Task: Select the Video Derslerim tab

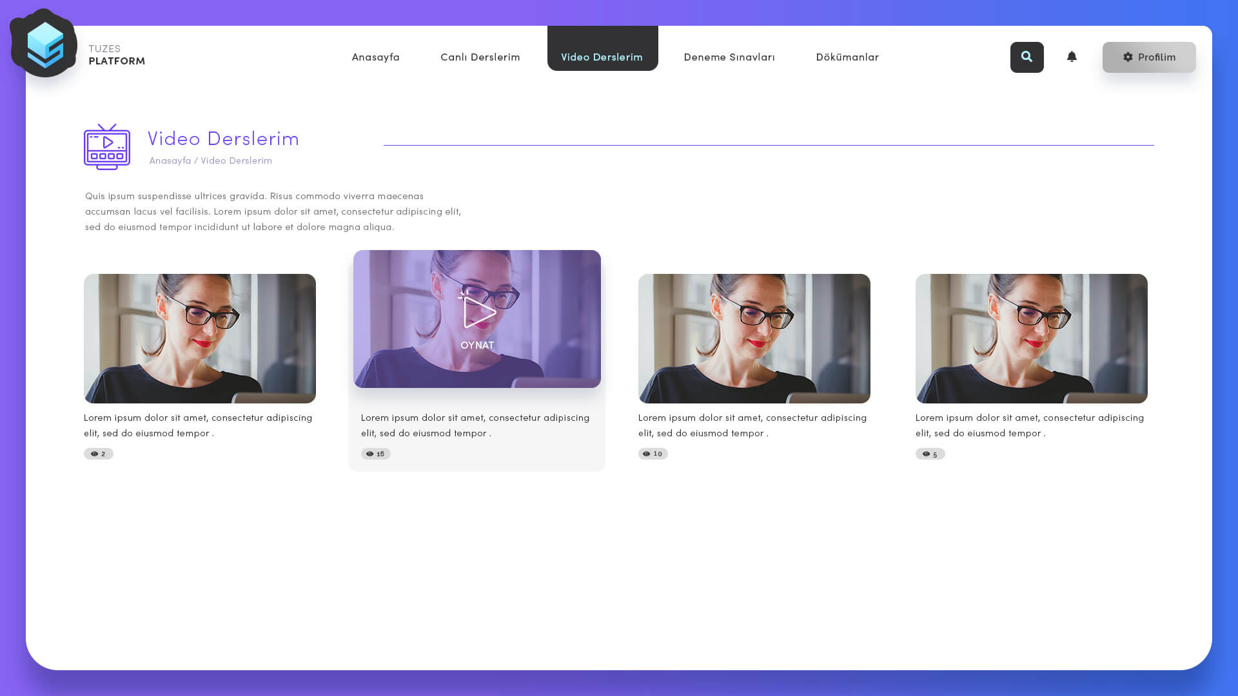Action: [602, 48]
